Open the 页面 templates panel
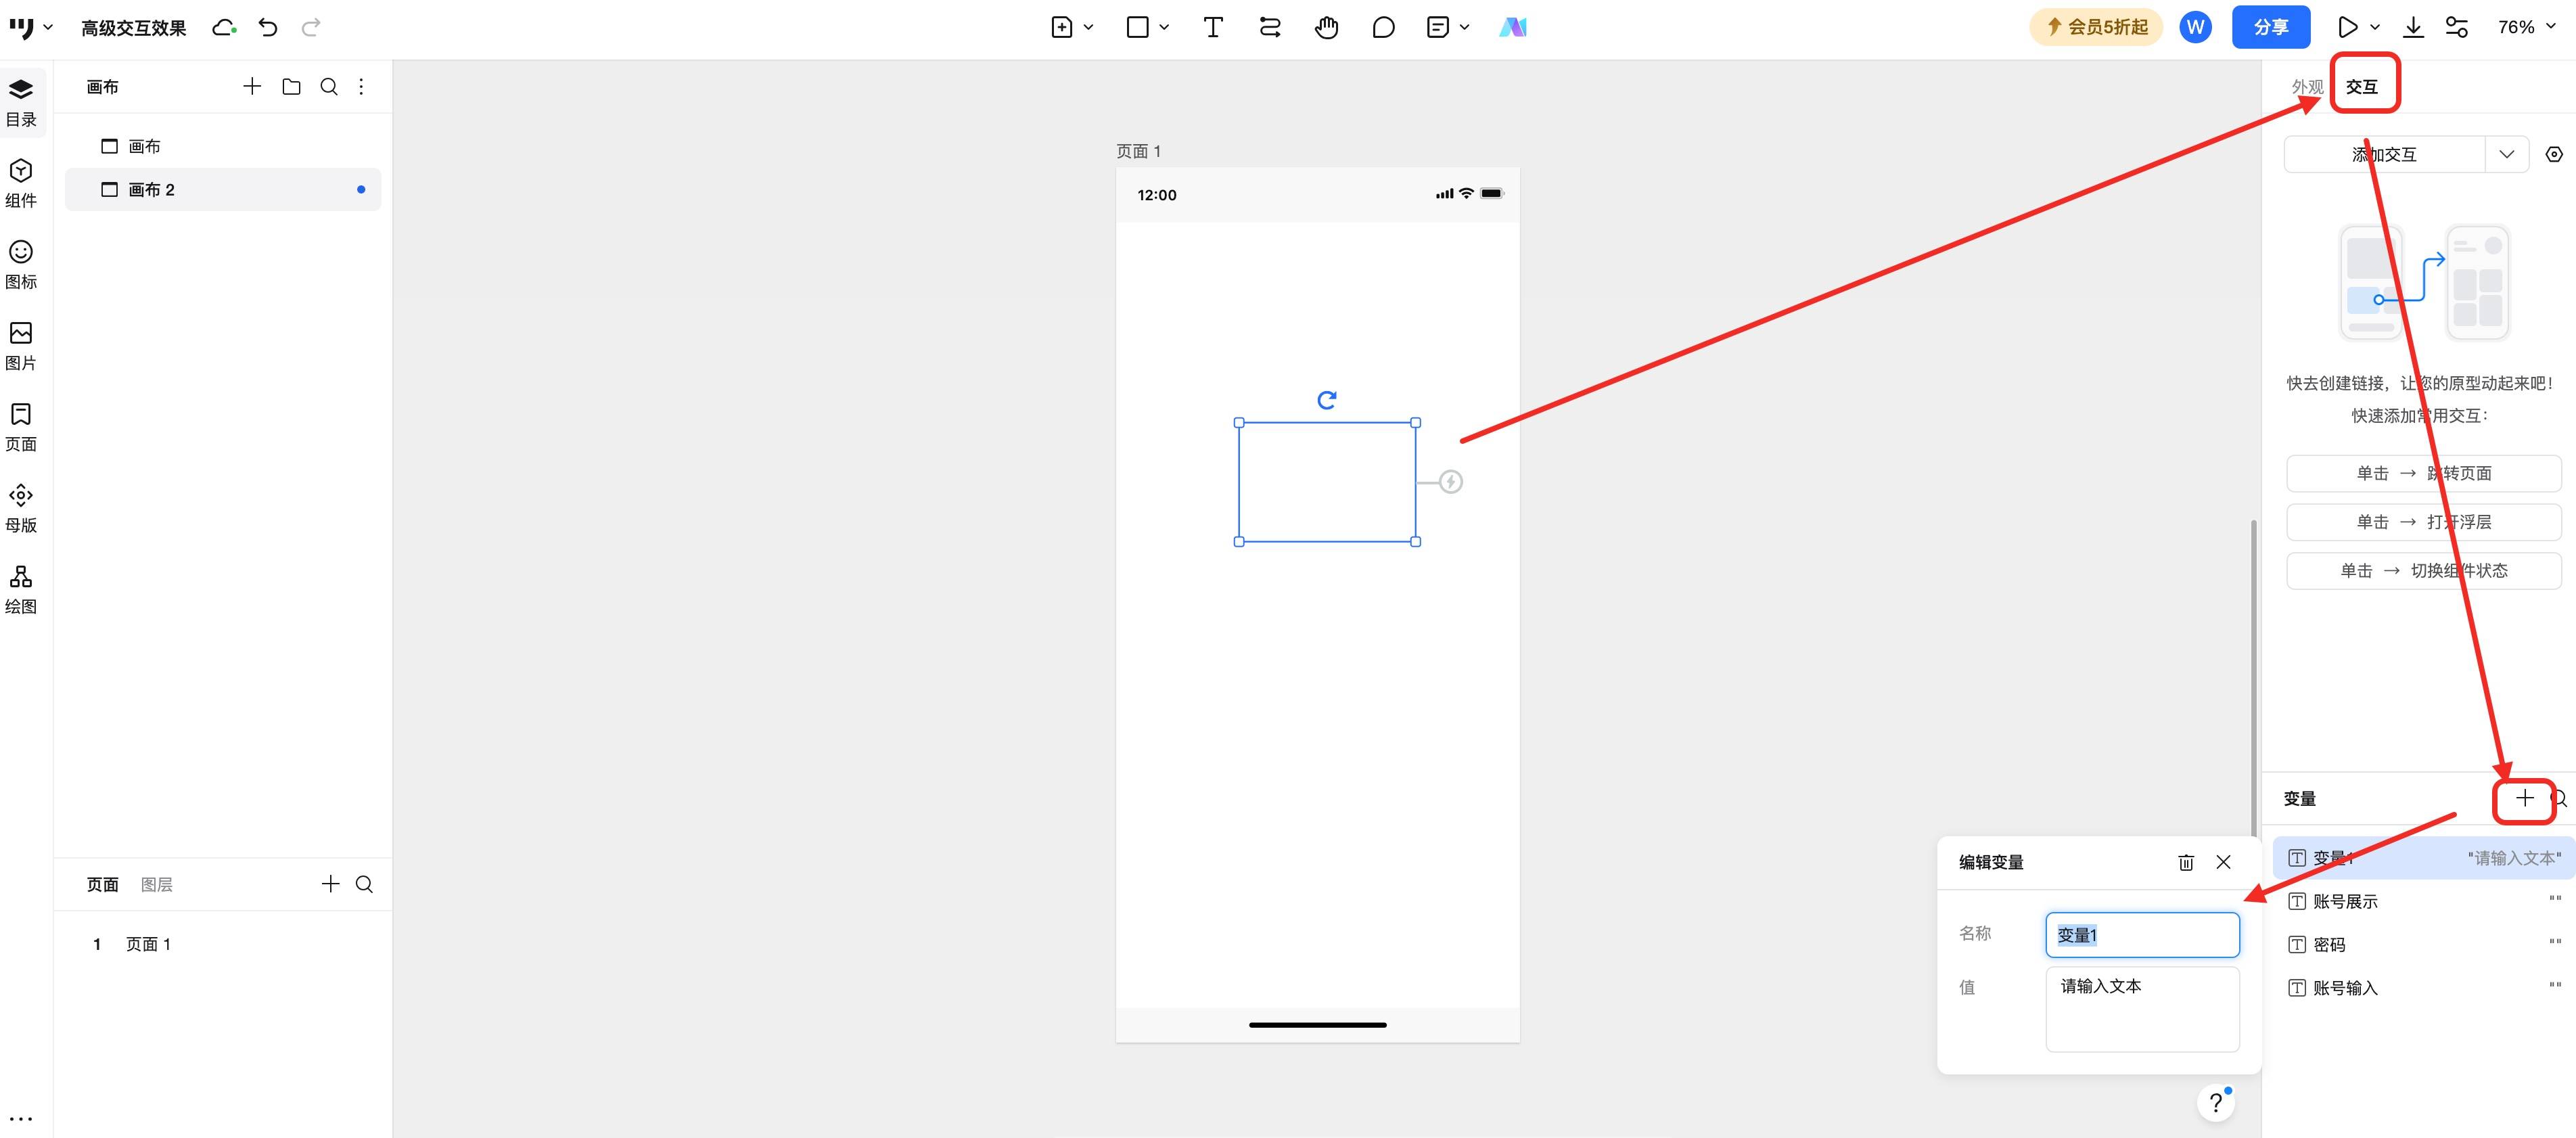The image size is (2576, 1138). (21, 426)
